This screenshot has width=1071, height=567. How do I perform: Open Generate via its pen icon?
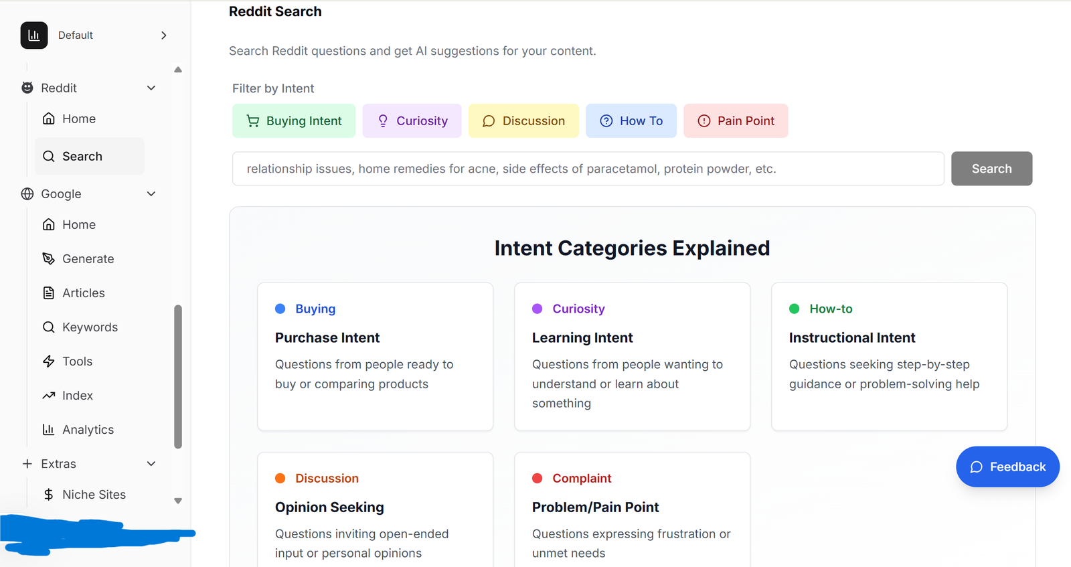(x=49, y=259)
